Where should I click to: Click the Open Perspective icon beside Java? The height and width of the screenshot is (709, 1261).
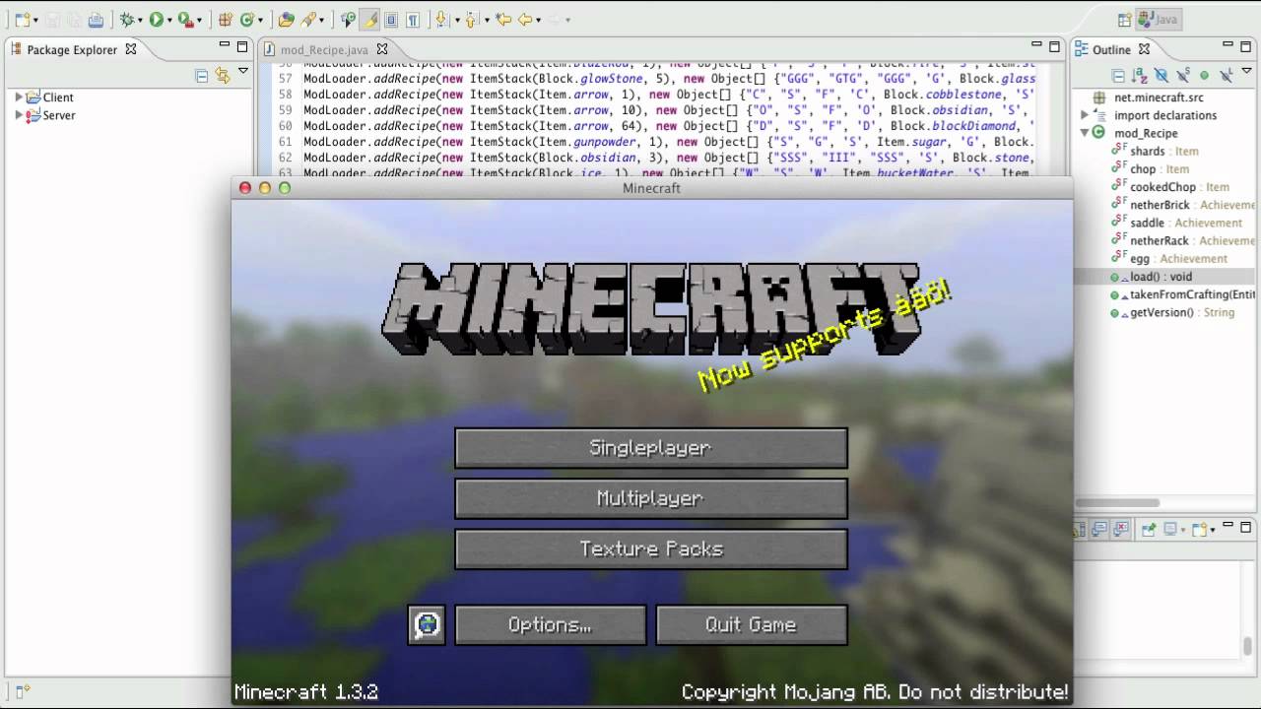[x=1124, y=20]
